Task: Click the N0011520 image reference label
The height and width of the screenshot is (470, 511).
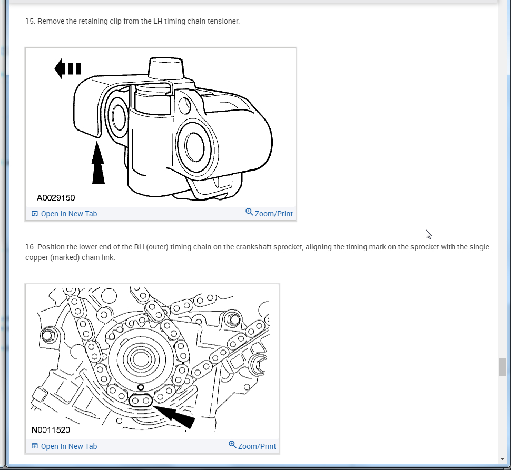Action: coord(51,430)
